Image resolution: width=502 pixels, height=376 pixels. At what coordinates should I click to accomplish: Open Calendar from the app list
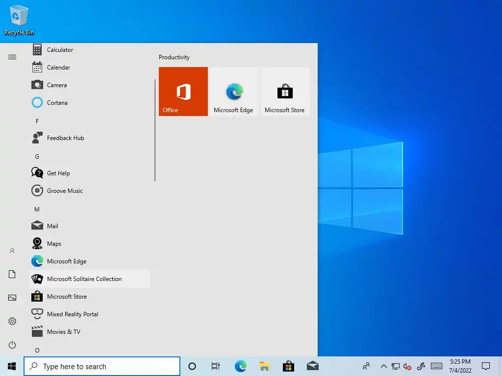90,68
